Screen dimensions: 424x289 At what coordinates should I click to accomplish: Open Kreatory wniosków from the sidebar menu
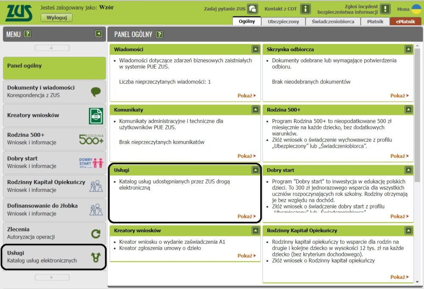click(54, 115)
